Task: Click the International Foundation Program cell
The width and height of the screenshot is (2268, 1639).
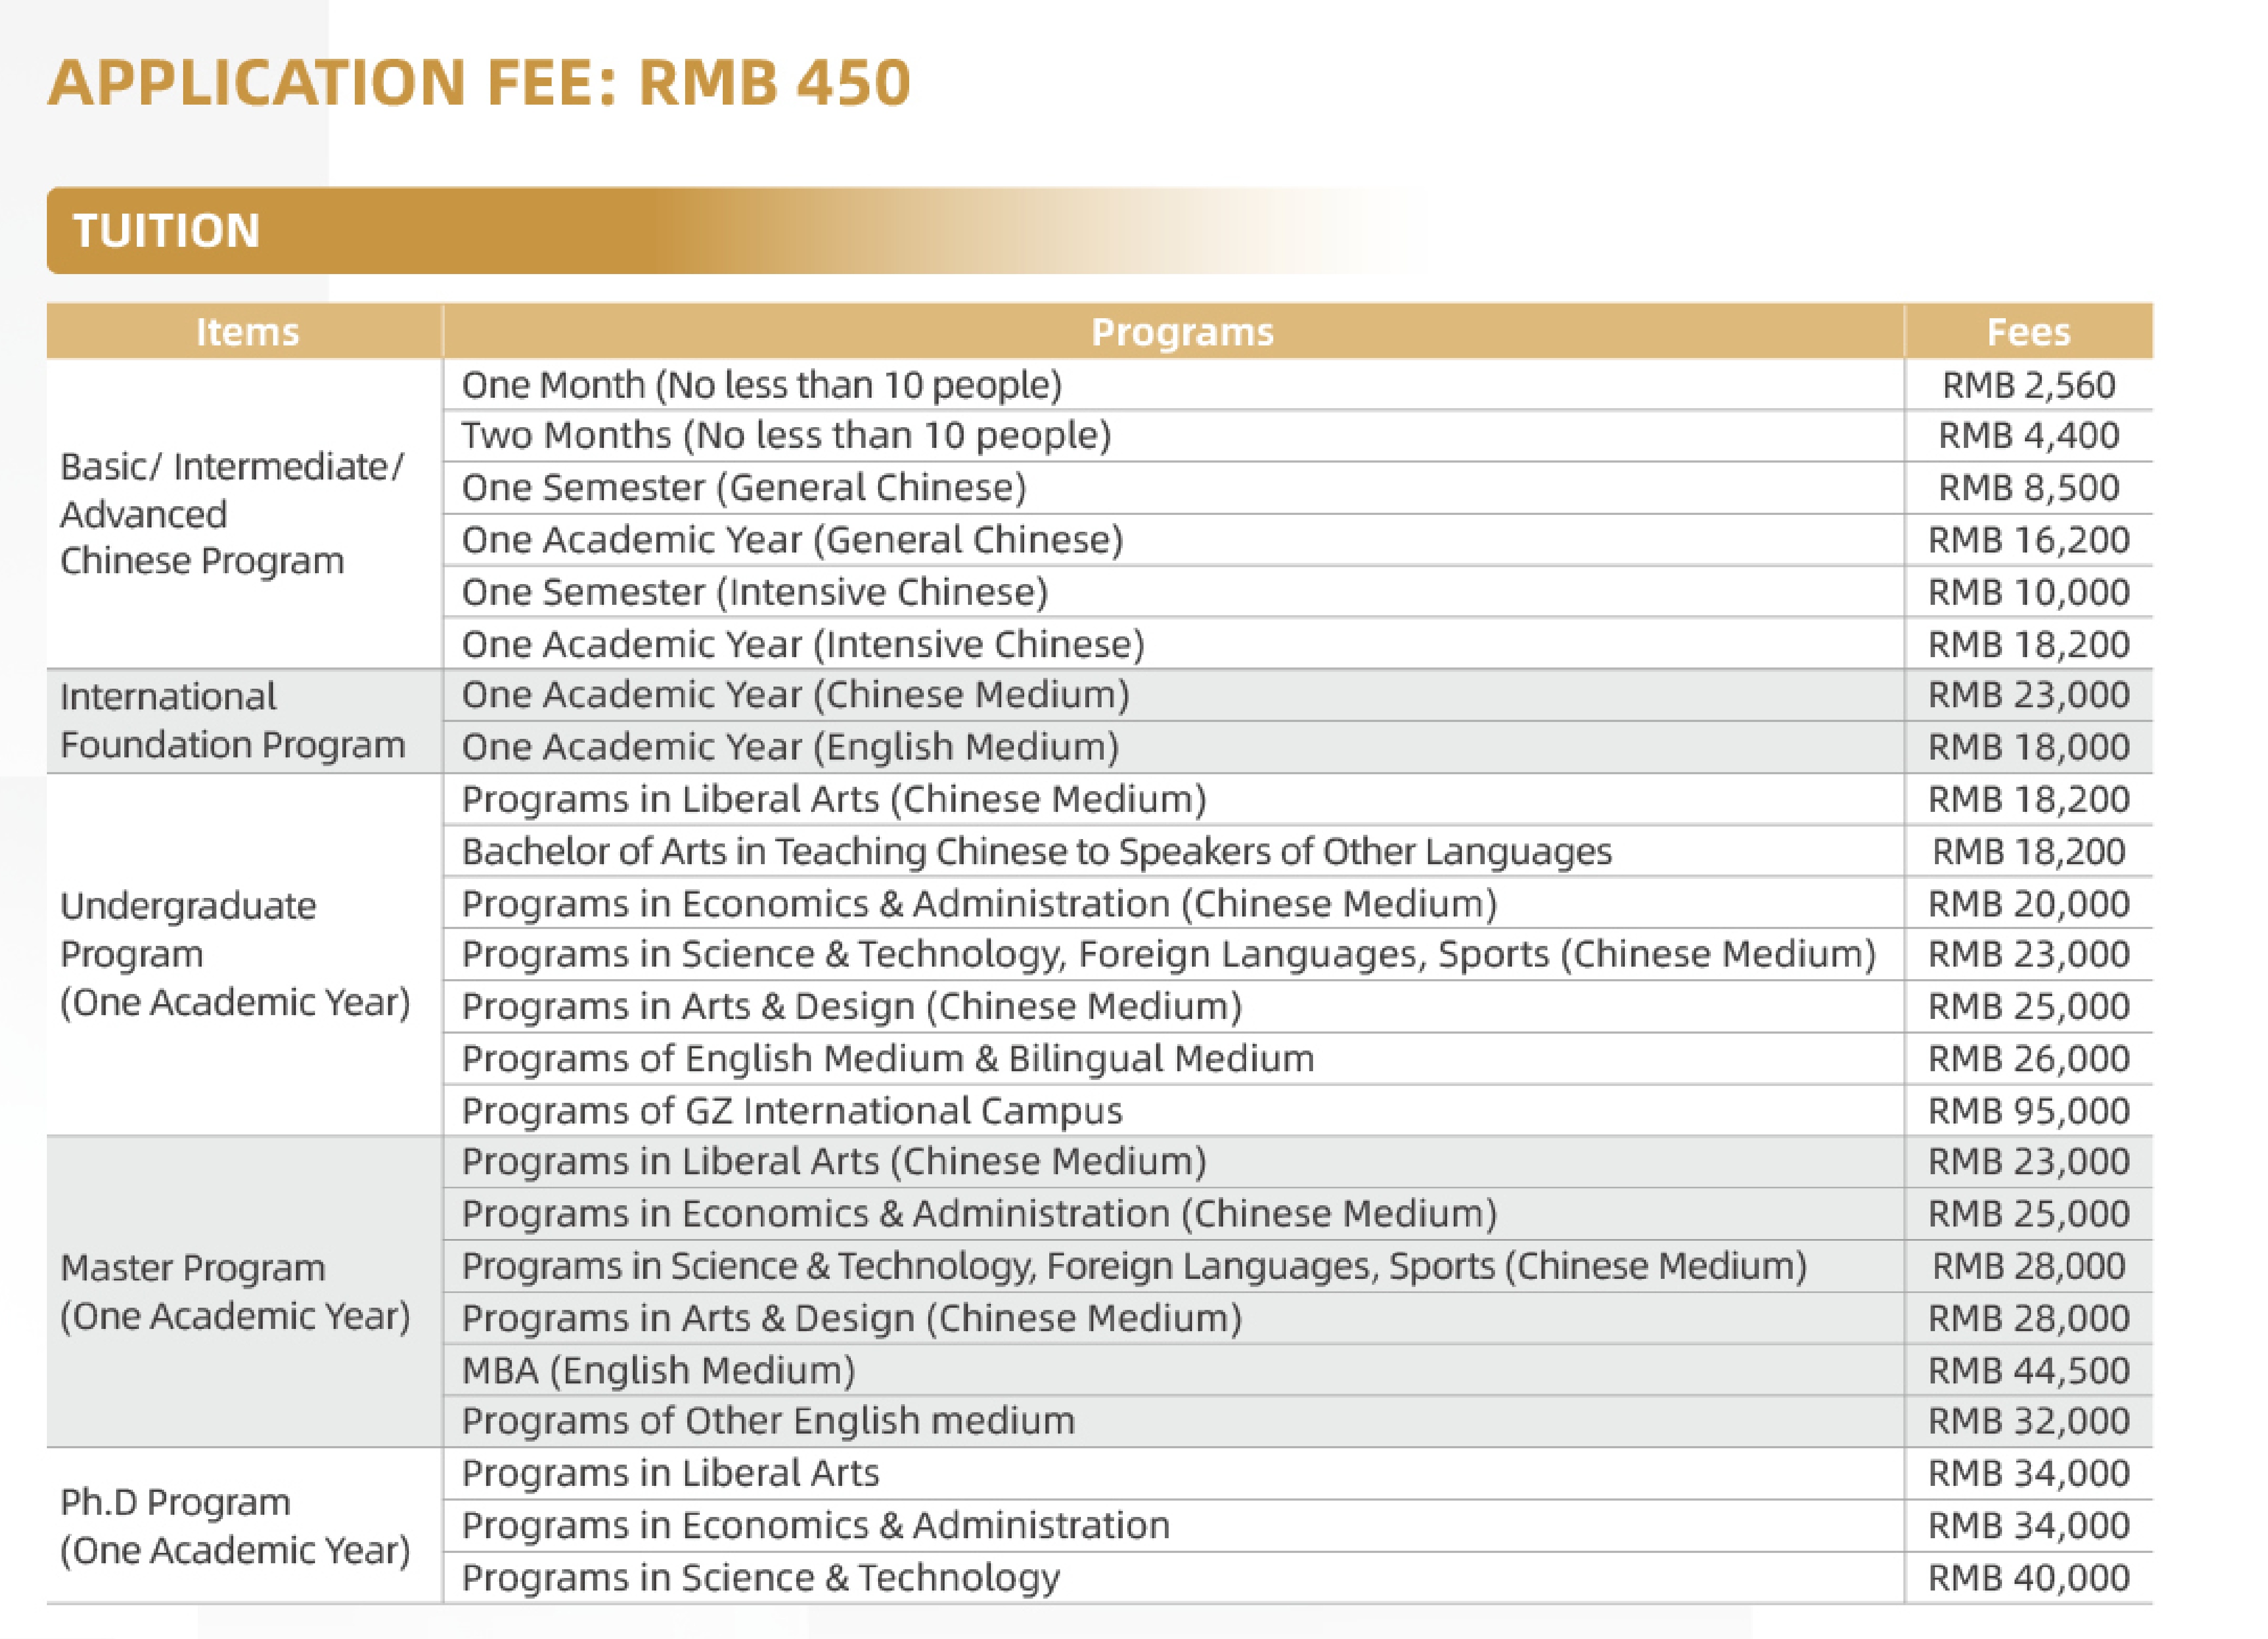Action: [x=232, y=720]
